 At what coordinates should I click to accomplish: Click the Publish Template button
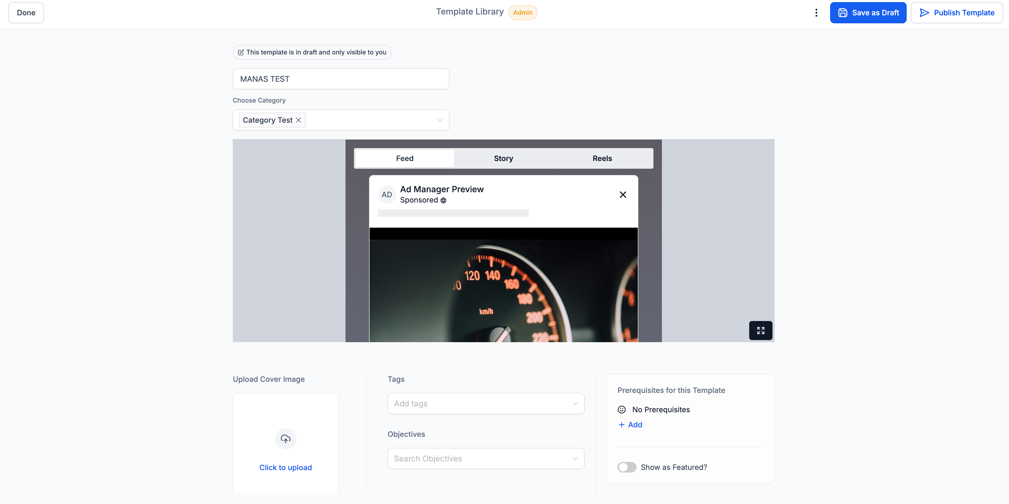(x=957, y=12)
